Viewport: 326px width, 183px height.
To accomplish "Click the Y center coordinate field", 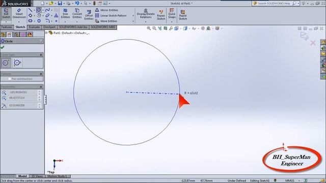I will 22,98.
